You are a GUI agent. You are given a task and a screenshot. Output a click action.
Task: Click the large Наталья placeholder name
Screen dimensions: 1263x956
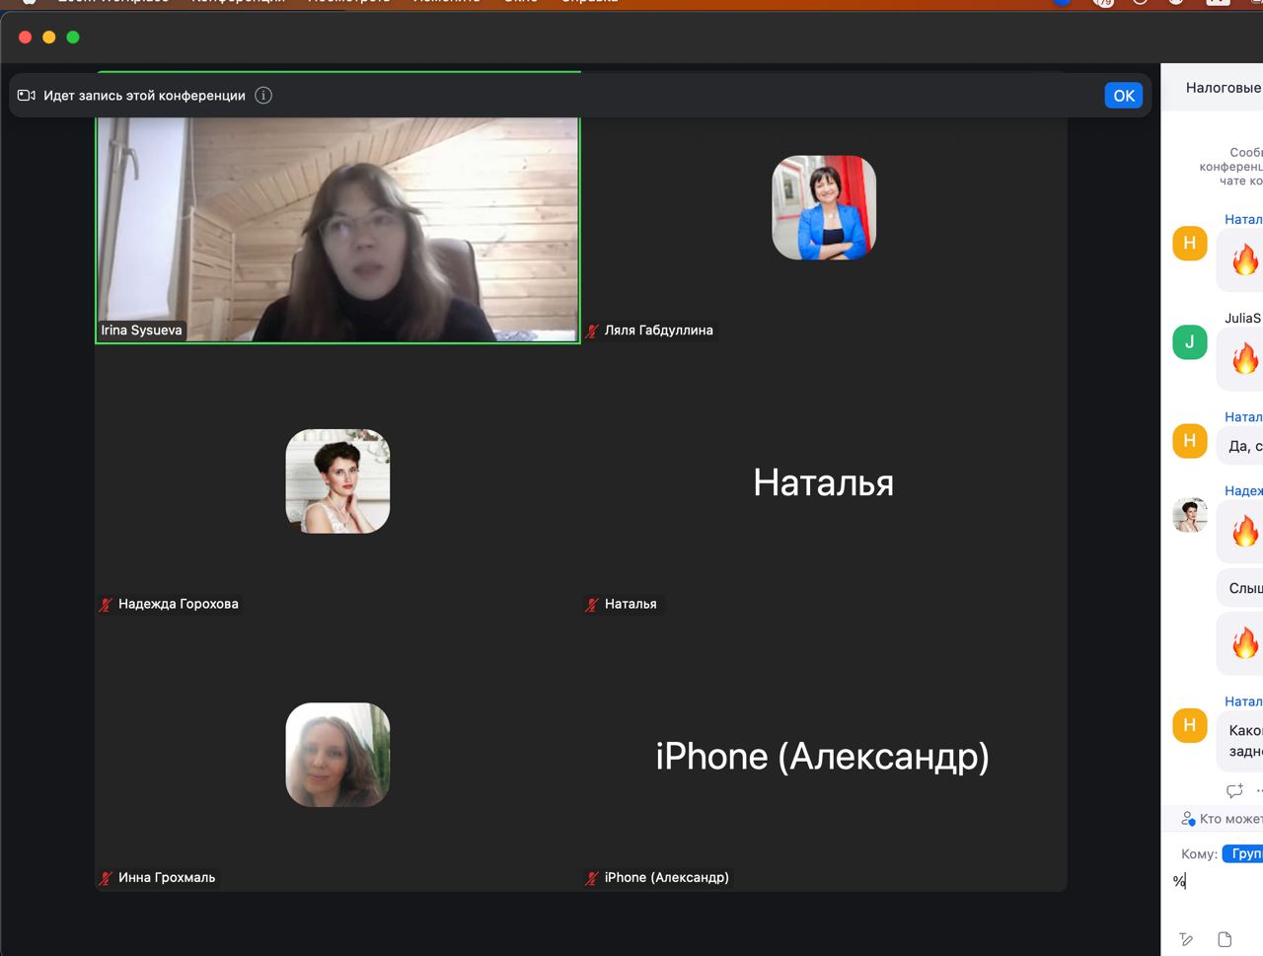tap(824, 482)
